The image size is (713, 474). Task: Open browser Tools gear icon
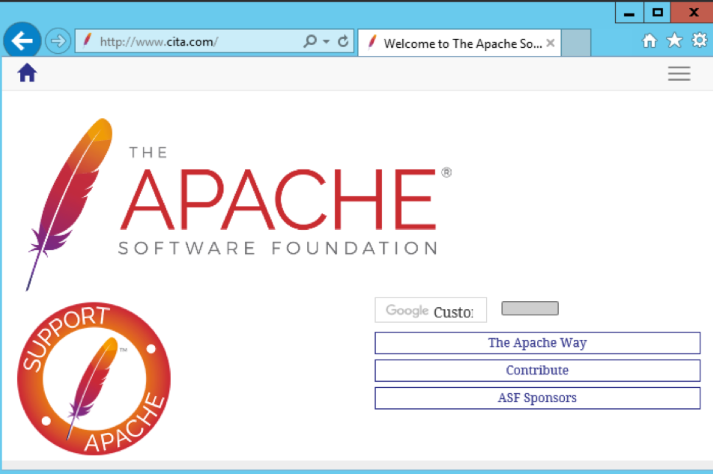(699, 40)
